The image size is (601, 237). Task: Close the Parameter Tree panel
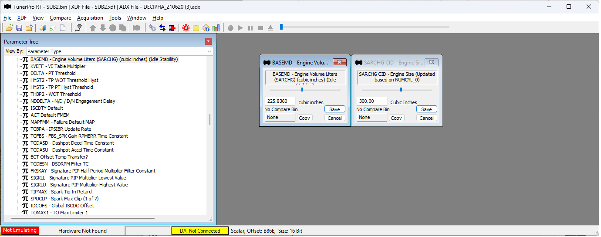pyautogui.click(x=209, y=41)
